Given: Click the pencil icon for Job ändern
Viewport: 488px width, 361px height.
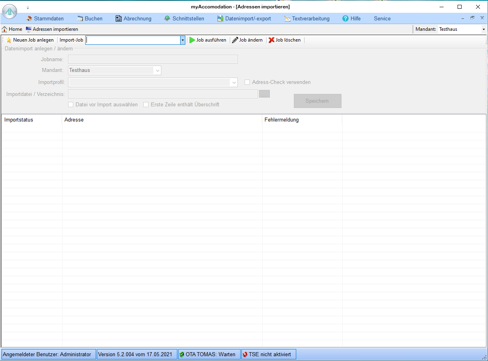Looking at the screenshot, I should [x=235, y=40].
